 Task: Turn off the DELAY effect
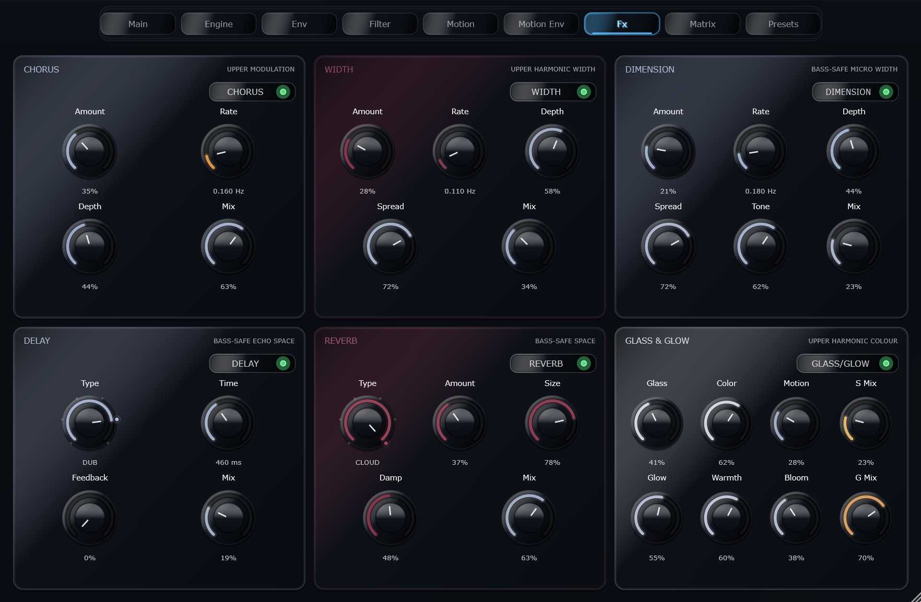pos(252,364)
